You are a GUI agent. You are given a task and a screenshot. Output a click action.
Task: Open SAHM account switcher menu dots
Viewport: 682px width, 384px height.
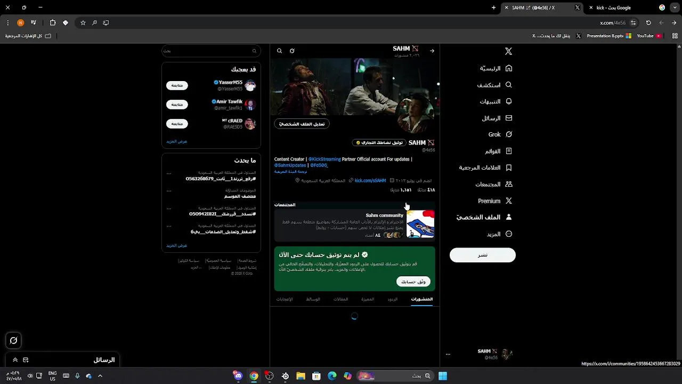pos(448,354)
